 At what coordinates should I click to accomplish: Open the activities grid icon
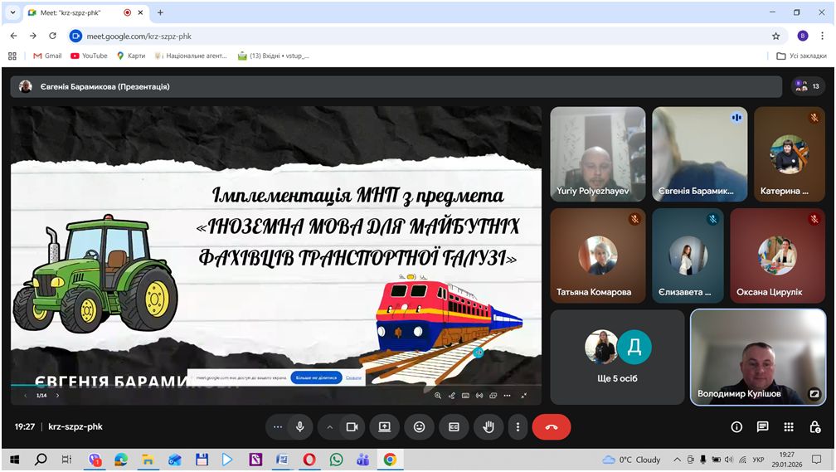(x=789, y=426)
